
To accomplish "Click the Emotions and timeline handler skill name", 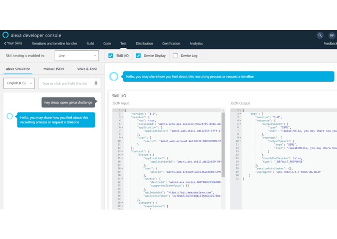I will click(55, 44).
